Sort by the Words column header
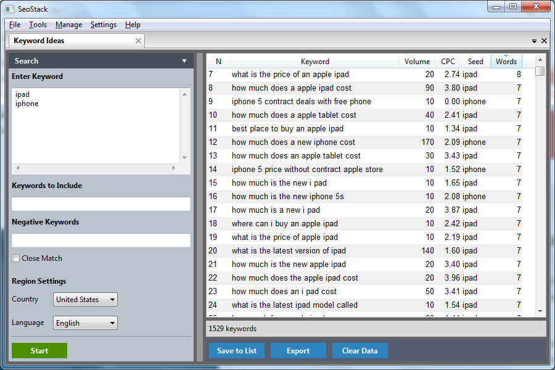 coord(506,61)
